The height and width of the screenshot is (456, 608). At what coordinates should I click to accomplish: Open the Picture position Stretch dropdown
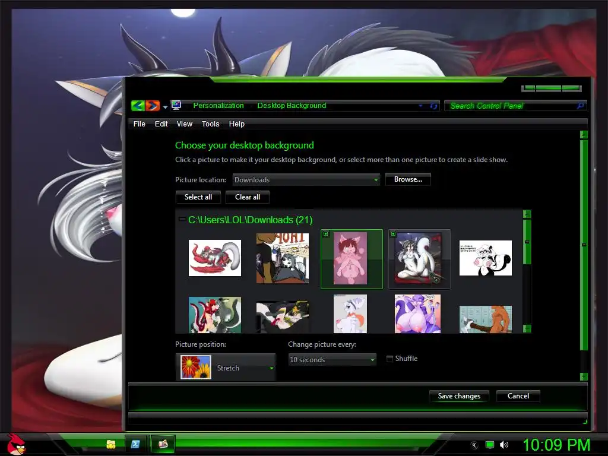(x=226, y=367)
